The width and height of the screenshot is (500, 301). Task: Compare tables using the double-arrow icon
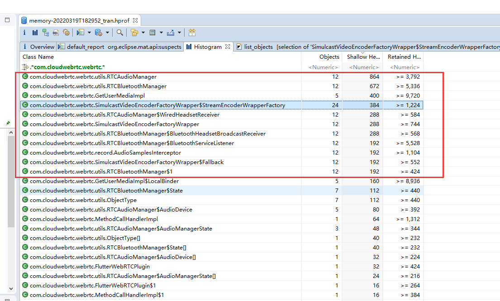[192, 32]
